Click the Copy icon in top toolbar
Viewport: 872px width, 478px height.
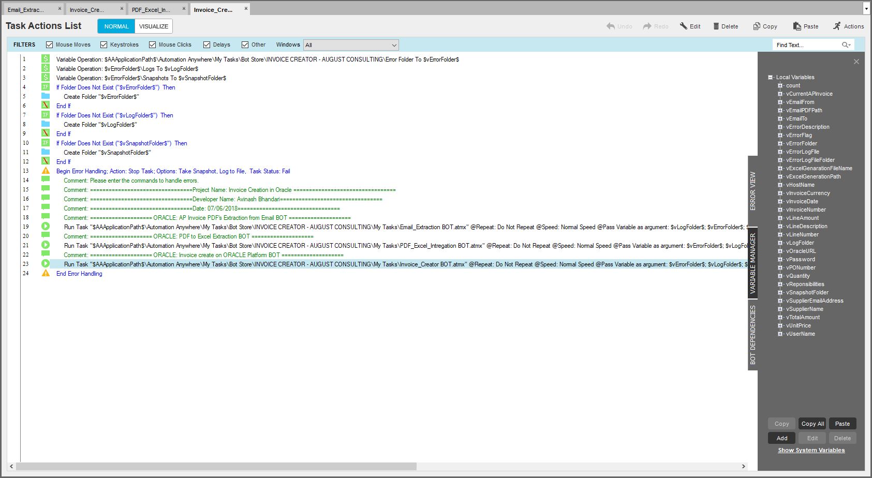click(757, 26)
